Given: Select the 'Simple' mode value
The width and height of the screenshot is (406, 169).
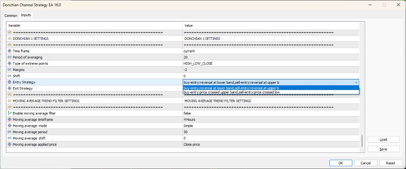Looking at the screenshot, I should click(x=271, y=126).
